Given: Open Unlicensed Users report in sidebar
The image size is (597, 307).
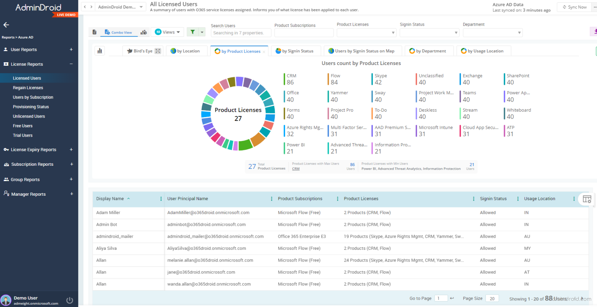Looking at the screenshot, I should point(29,116).
